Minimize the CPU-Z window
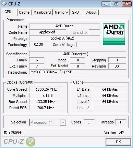 (x=106, y=4)
